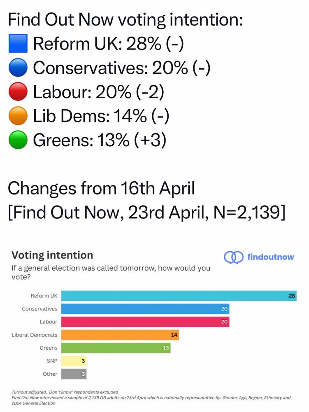Select the Liberal Democrats orange bar
Screen dimensions: 309x412
pyautogui.click(x=120, y=335)
